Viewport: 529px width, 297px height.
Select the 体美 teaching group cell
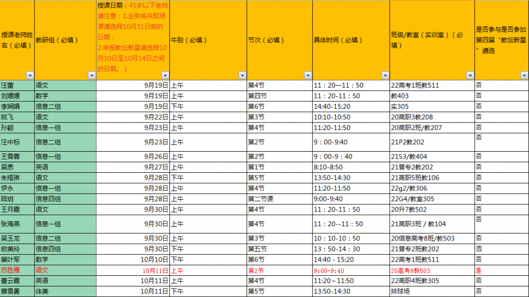(65, 291)
